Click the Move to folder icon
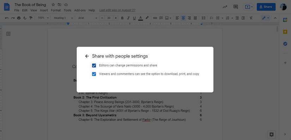This screenshot has width=291, height=140. point(59,5)
